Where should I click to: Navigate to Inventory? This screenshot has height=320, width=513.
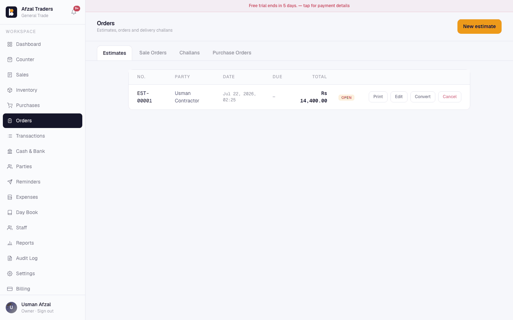[42, 90]
